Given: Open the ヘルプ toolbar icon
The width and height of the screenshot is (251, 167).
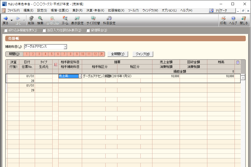Looking at the screenshot, I should pos(233,18).
